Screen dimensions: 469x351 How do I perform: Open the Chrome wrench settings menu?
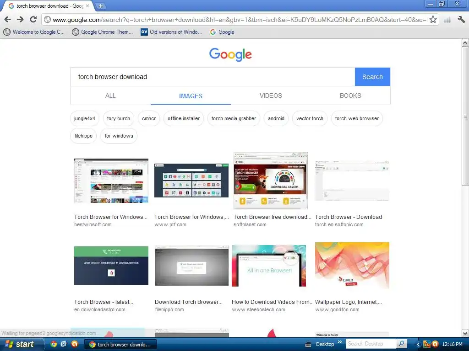(x=461, y=20)
